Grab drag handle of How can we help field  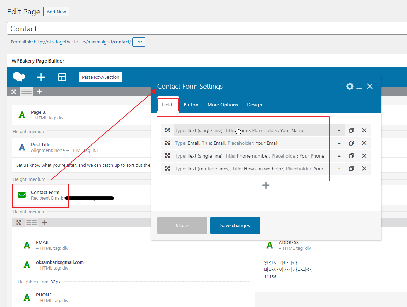pyautogui.click(x=168, y=168)
